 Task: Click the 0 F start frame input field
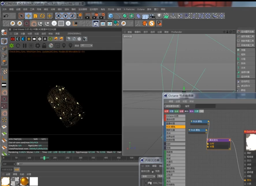(9, 164)
